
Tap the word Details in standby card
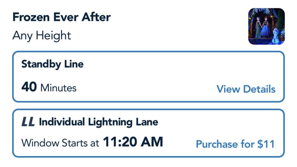click(x=259, y=89)
